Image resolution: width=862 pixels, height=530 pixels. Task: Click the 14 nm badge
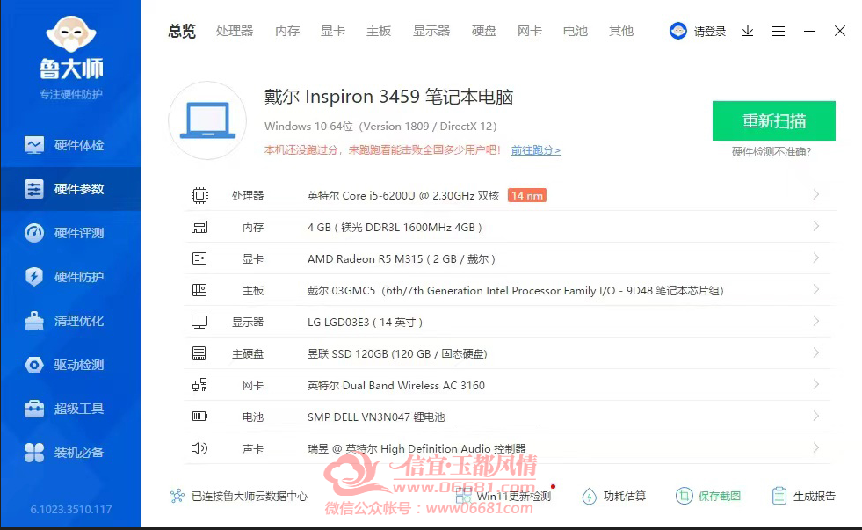526,195
